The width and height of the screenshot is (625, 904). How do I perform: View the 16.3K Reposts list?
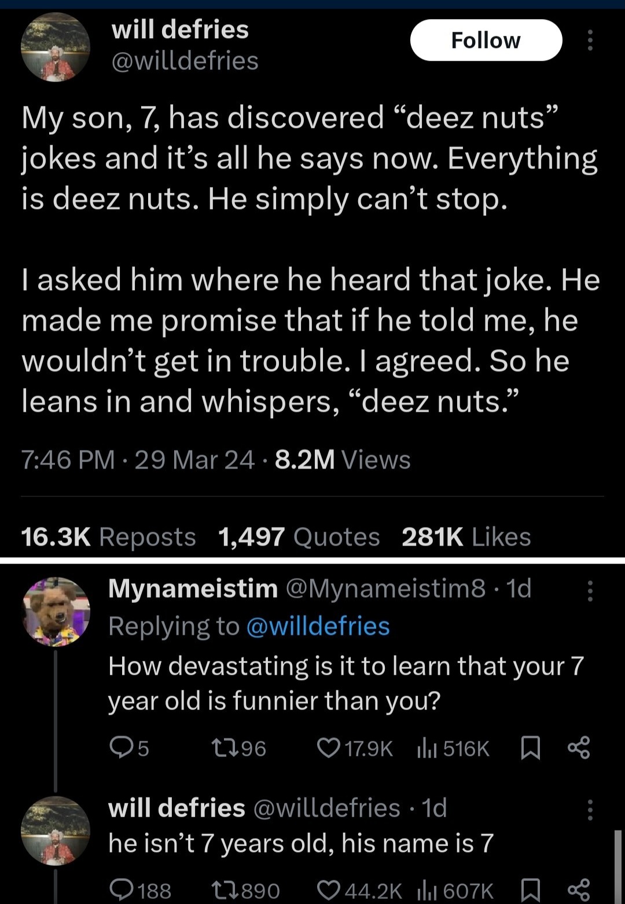coord(108,537)
